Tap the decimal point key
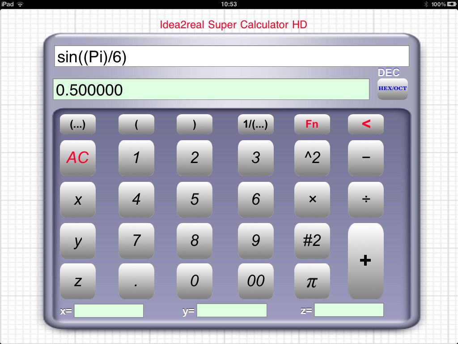458x344 pixels. (136, 281)
